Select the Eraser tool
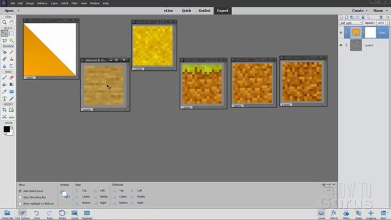Image resolution: width=391 pixels, height=220 pixels. (12, 78)
